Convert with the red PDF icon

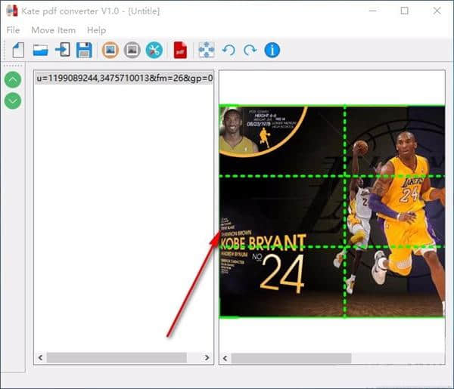[x=180, y=51]
